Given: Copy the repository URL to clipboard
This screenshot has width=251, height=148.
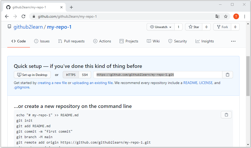Looking at the screenshot, I should [x=228, y=75].
